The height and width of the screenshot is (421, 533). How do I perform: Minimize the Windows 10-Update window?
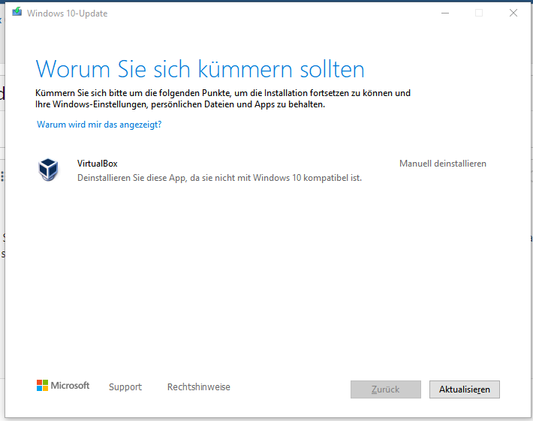point(445,13)
